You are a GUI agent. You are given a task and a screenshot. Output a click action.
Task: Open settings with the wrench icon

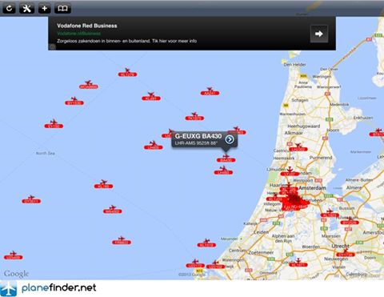pos(27,8)
